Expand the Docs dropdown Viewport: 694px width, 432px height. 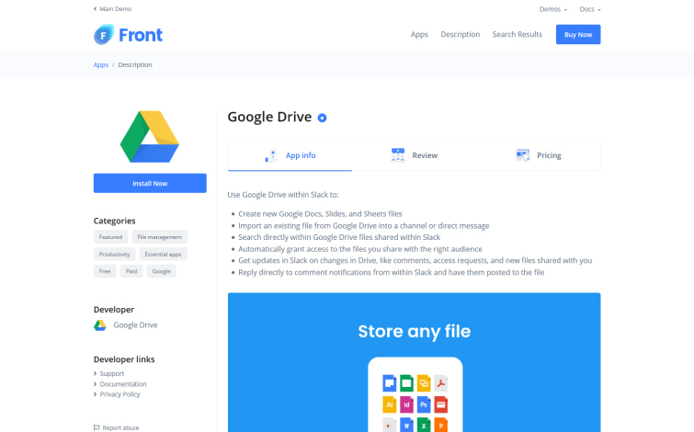(x=590, y=9)
